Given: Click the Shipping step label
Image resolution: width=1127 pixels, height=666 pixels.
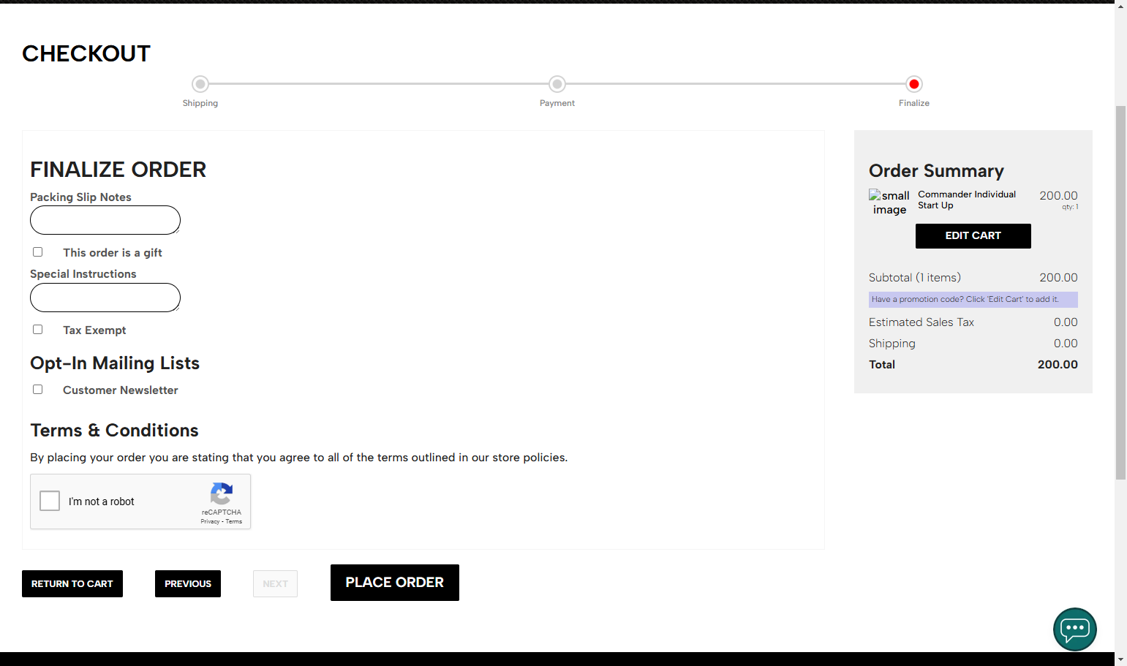Looking at the screenshot, I should (x=200, y=103).
